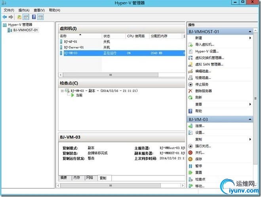Click the bottom pane scroll left arrow
This screenshot has height=197, width=261.
(58, 186)
